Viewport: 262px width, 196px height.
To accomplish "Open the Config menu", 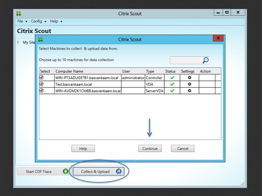I will pyautogui.click(x=39, y=21).
